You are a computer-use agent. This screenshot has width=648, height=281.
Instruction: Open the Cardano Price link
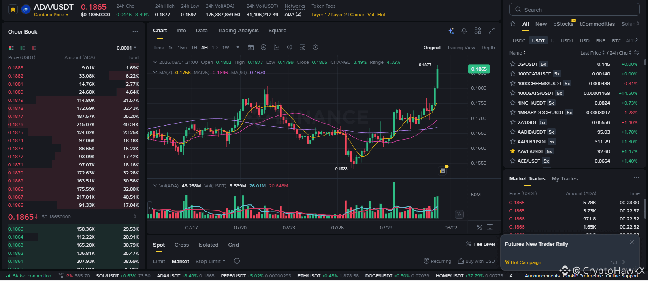(51, 15)
